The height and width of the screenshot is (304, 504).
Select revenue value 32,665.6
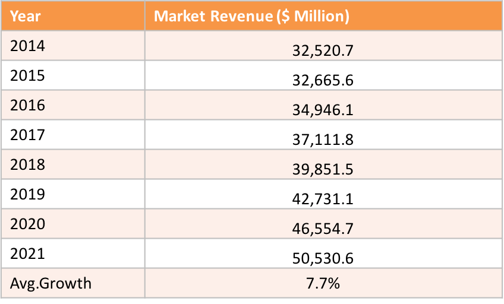[323, 80]
